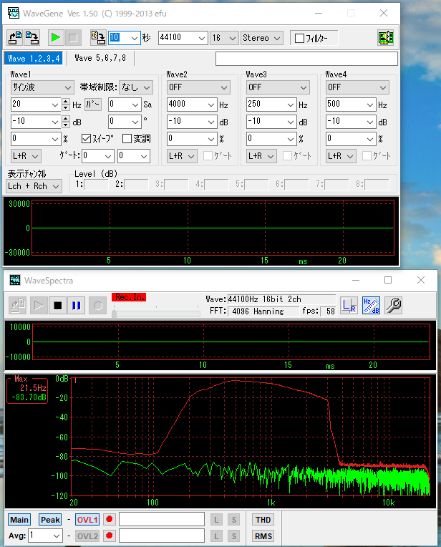Click the first settings file icon in WaveGene

click(14, 38)
